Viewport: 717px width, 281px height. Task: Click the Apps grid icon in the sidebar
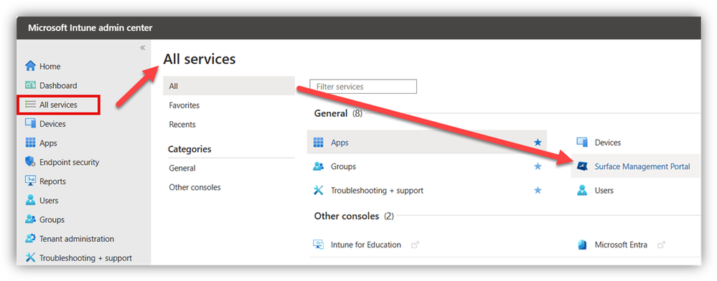coord(30,143)
